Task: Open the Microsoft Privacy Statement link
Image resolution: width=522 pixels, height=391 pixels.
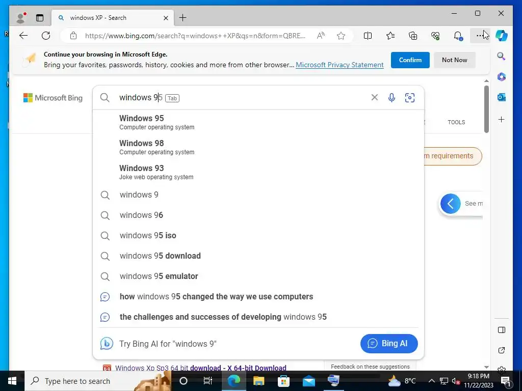Action: tap(340, 65)
